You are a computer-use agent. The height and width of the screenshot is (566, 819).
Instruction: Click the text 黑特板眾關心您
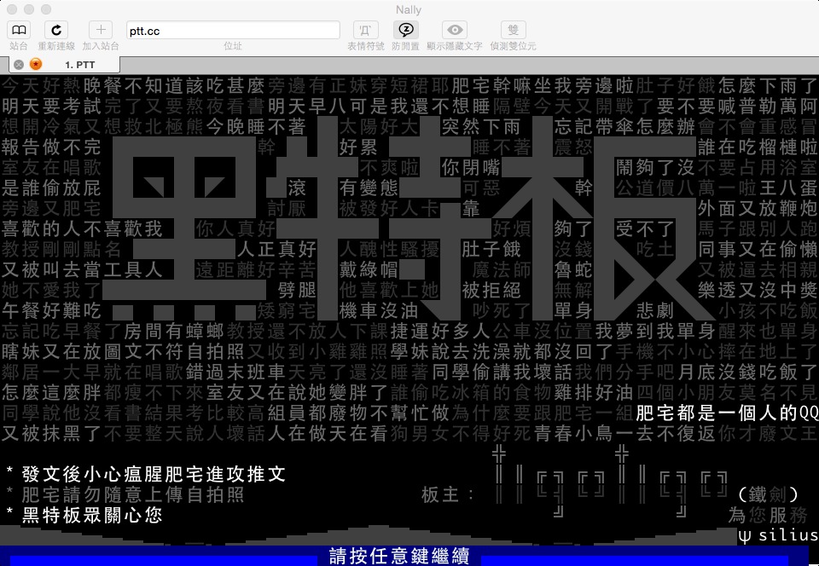(92, 516)
